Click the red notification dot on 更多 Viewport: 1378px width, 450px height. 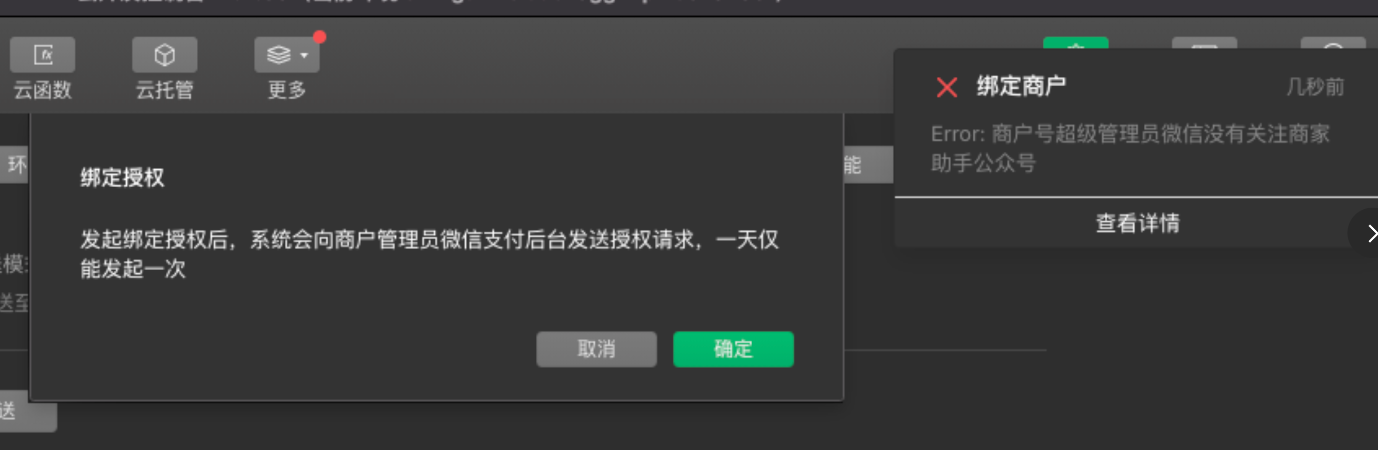tap(319, 37)
